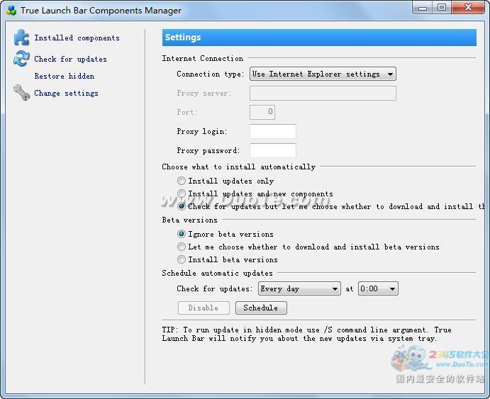Click in the Proxy login field
The height and width of the screenshot is (399, 490).
pos(272,131)
